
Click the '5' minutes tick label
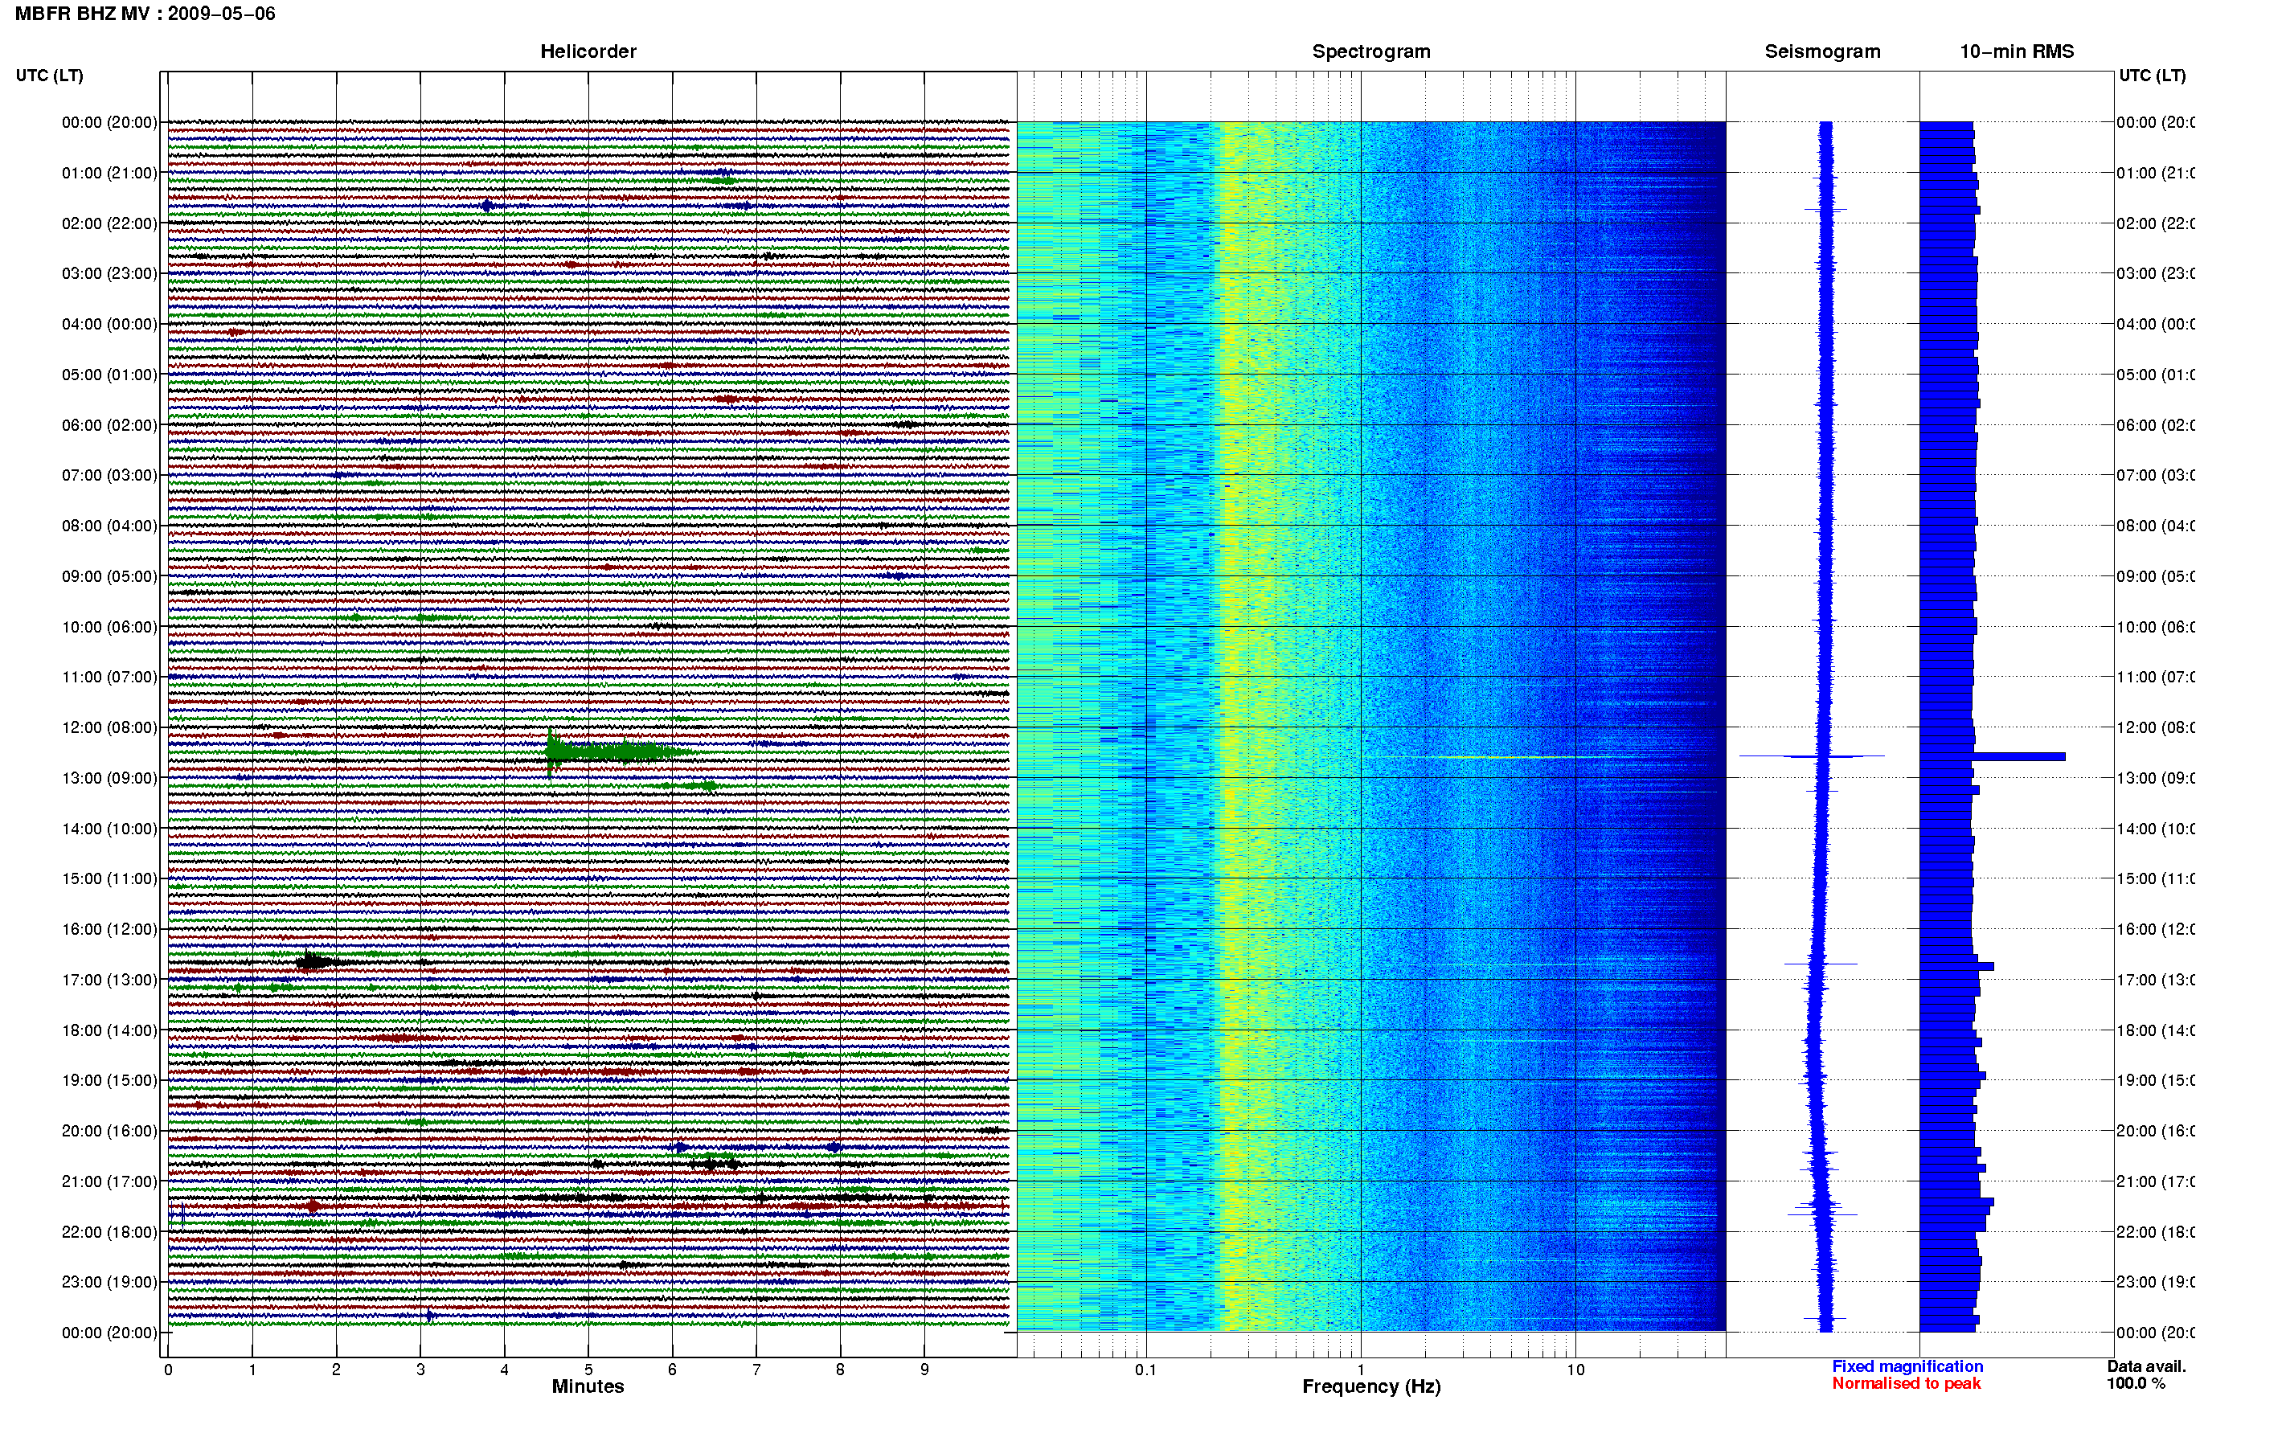tap(588, 1370)
